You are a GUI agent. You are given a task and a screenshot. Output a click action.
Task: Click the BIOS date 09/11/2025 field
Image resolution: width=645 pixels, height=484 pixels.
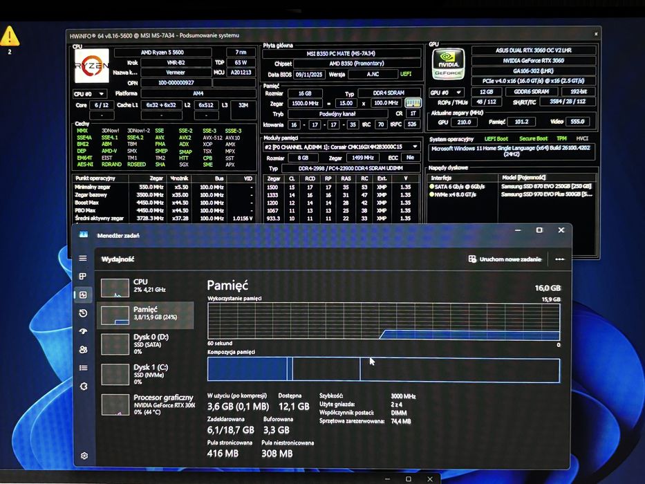click(308, 75)
